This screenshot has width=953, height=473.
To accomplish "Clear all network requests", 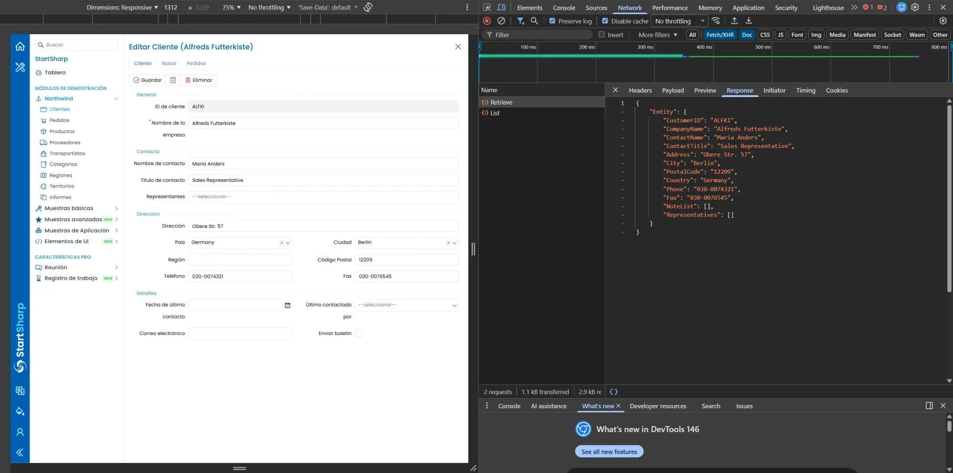I will (x=501, y=21).
